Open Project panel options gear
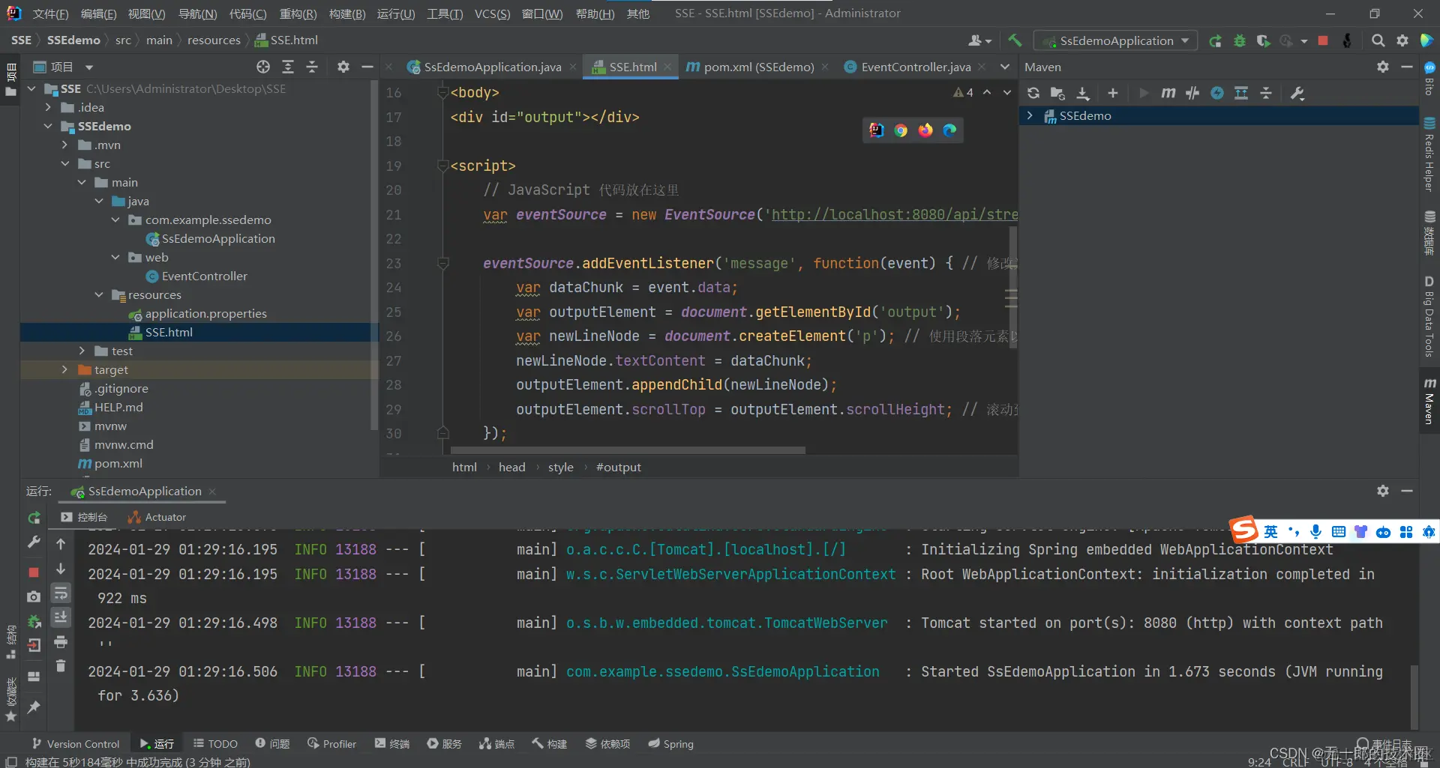This screenshot has height=768, width=1440. (343, 67)
